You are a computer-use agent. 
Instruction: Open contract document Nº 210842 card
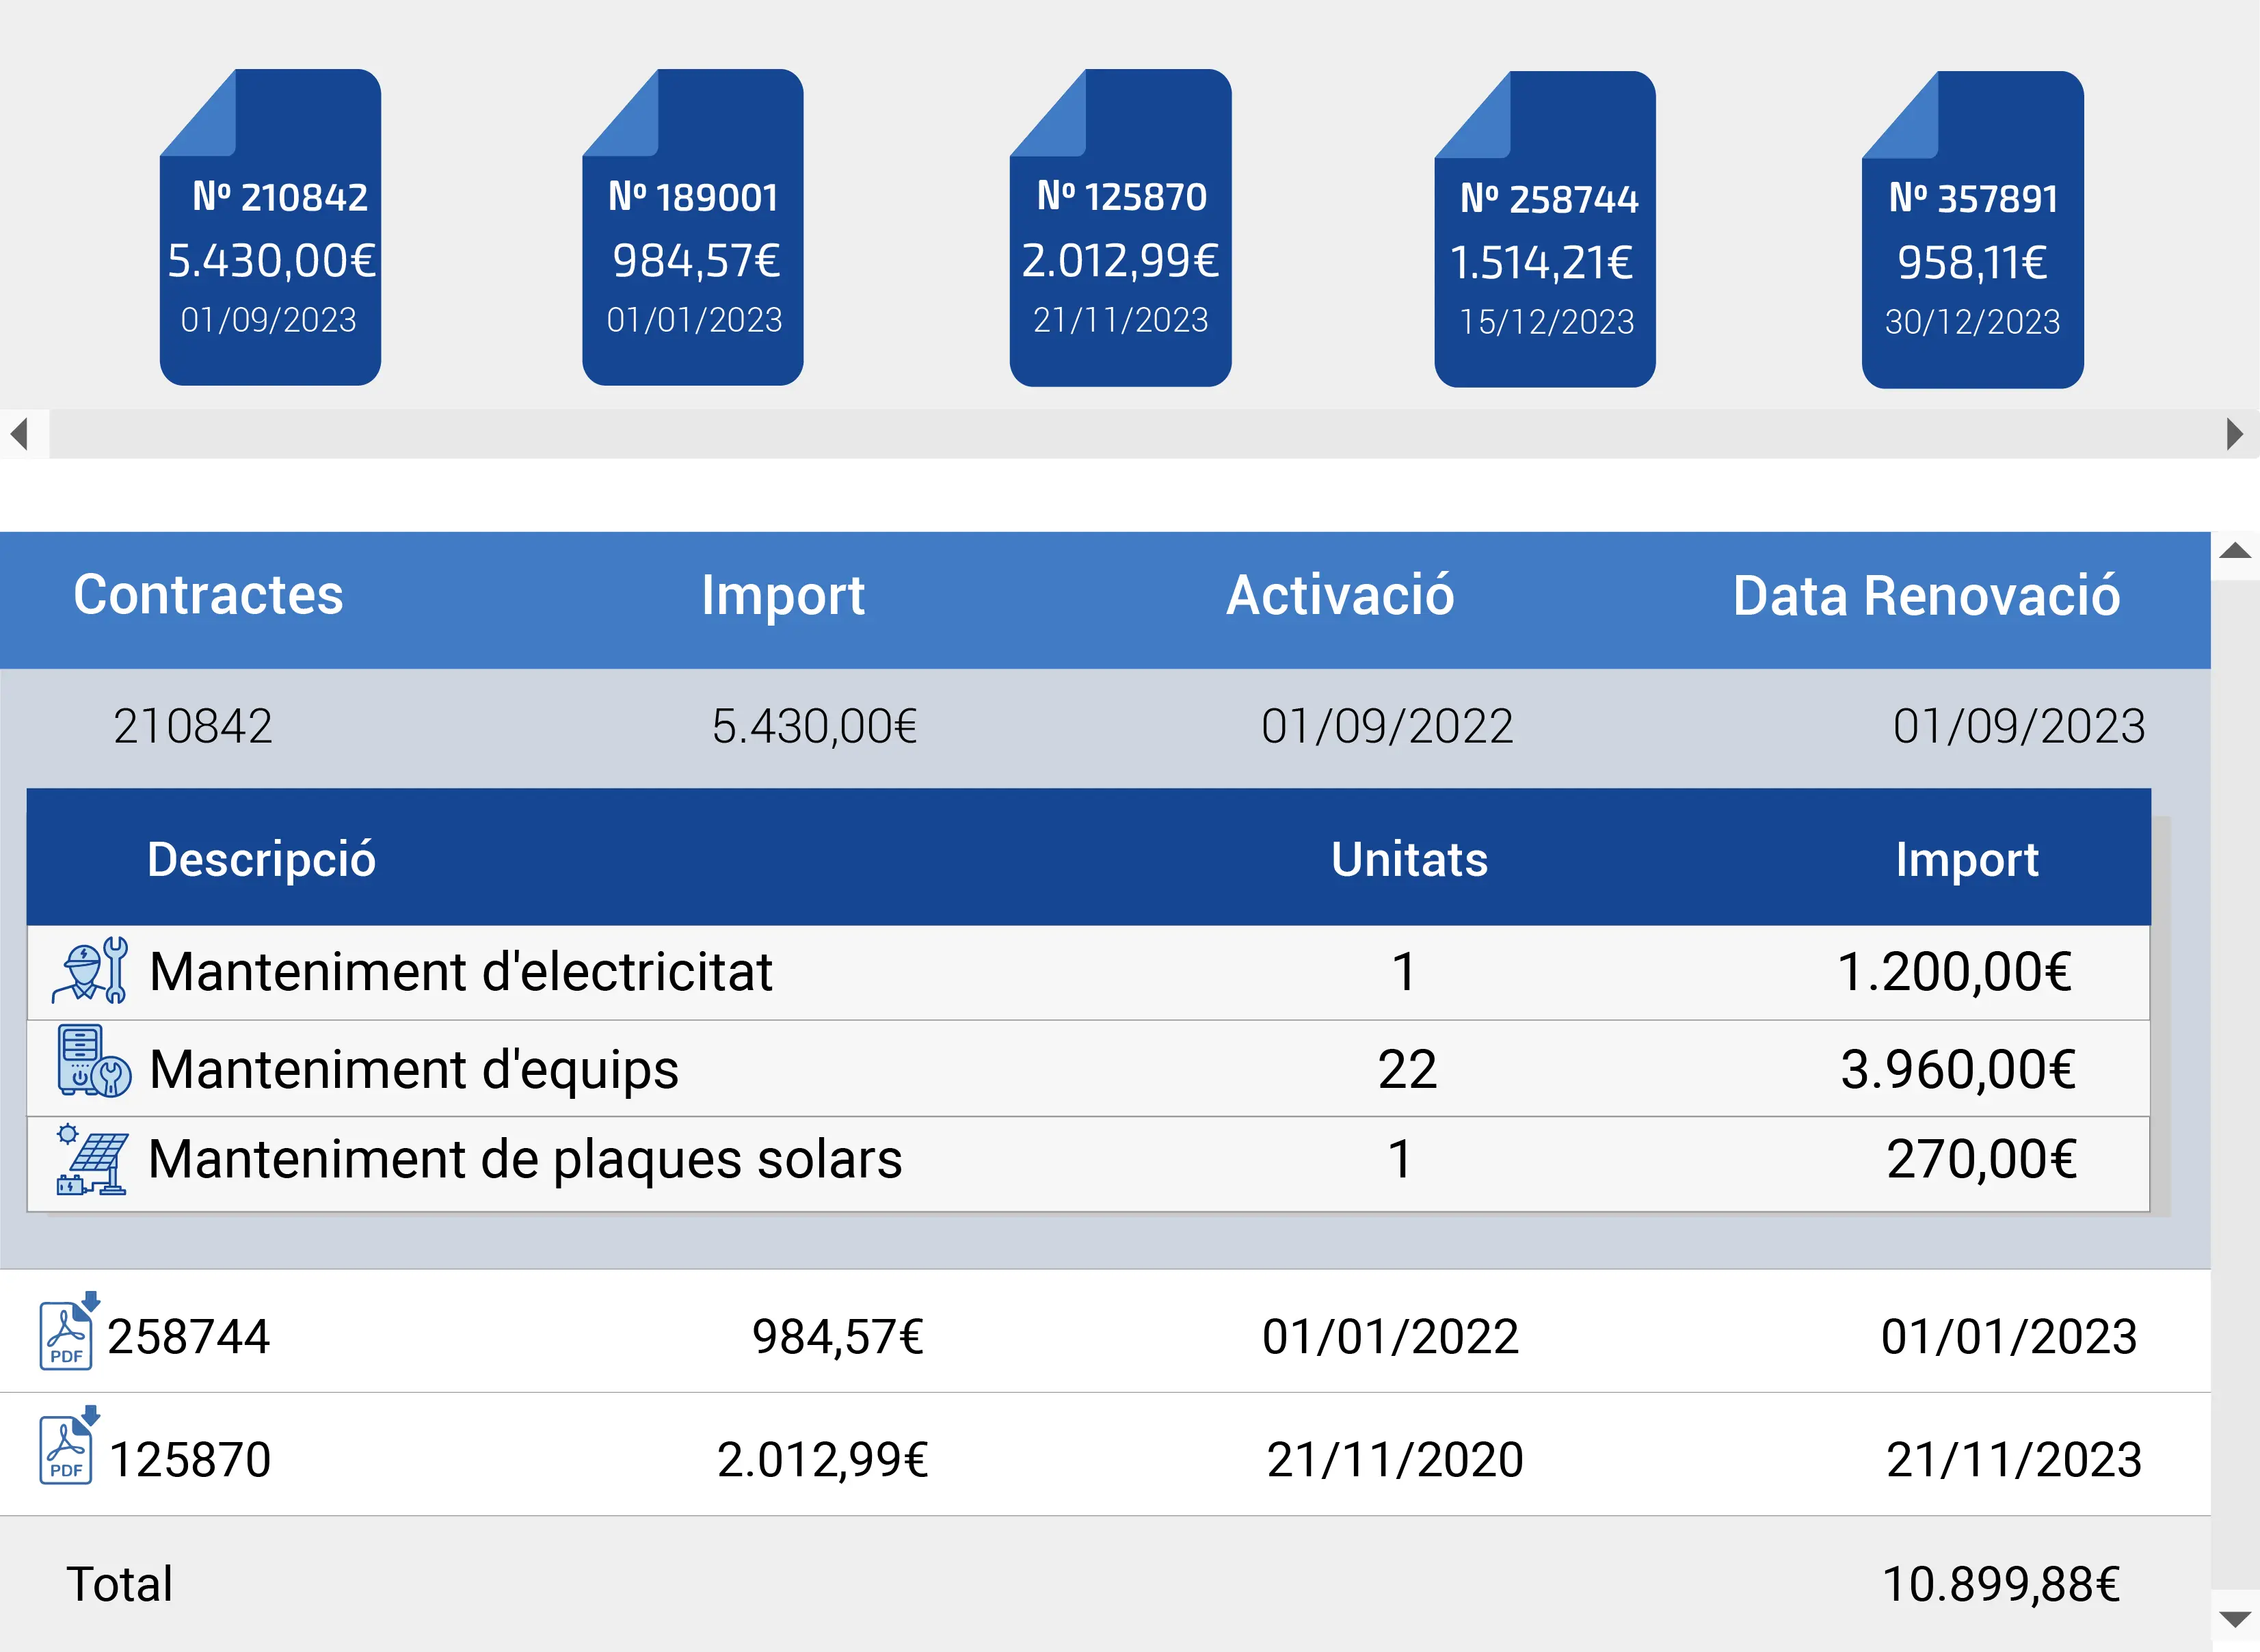pos(270,227)
